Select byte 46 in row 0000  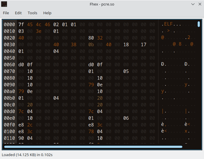tap(47, 24)
